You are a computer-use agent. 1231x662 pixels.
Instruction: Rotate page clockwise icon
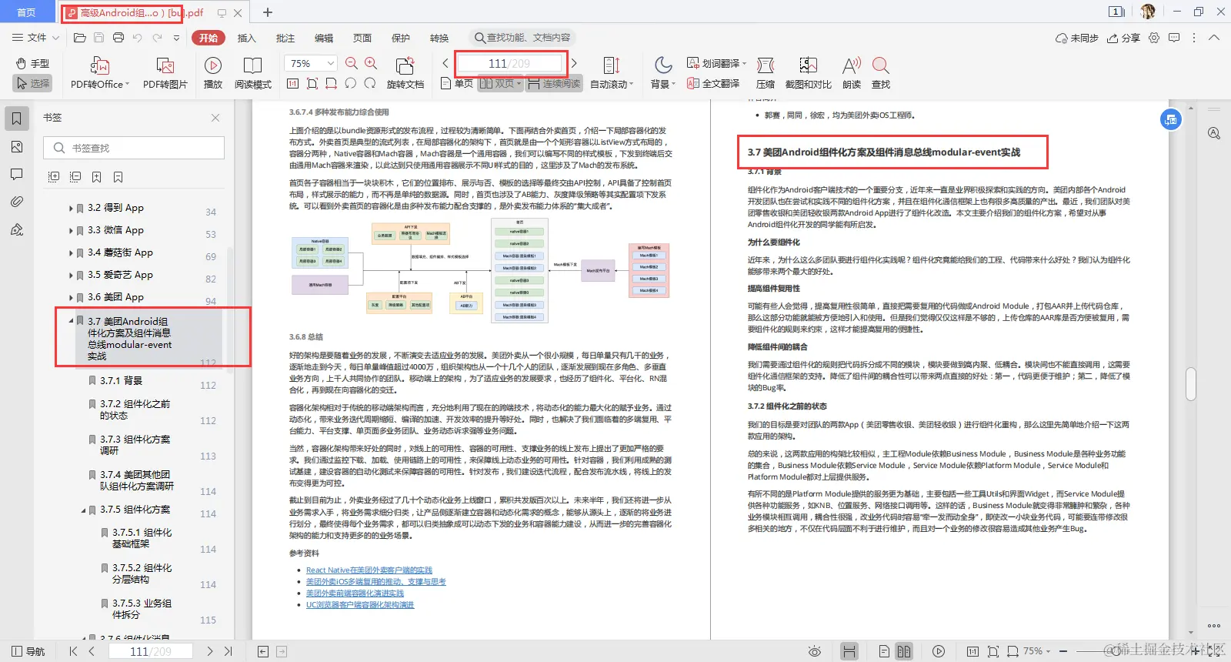(370, 83)
